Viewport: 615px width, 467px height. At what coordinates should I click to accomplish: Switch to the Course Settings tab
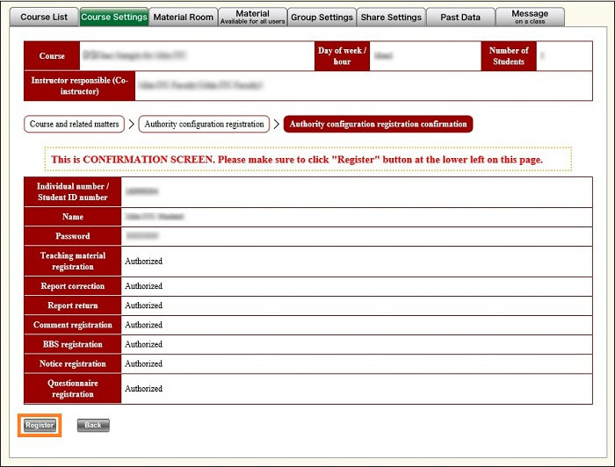pos(113,17)
